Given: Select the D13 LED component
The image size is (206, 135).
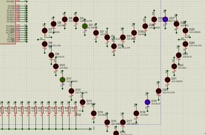Looking at the screenshot, I should (x=82, y=102).
